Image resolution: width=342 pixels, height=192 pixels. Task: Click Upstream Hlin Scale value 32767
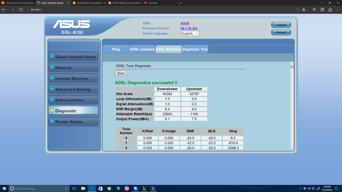[194, 94]
